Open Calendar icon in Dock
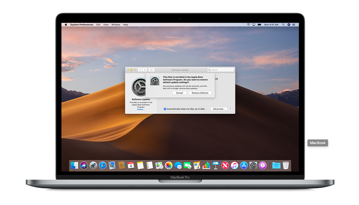The height and width of the screenshot is (205, 359). [131, 165]
